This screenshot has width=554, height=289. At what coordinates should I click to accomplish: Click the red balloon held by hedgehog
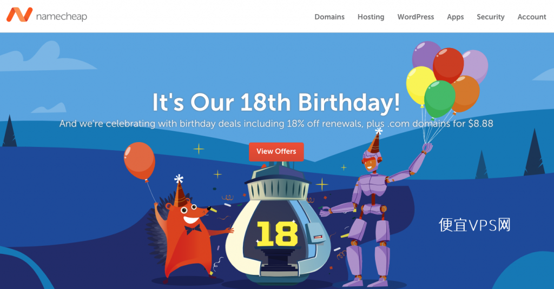pos(139,162)
